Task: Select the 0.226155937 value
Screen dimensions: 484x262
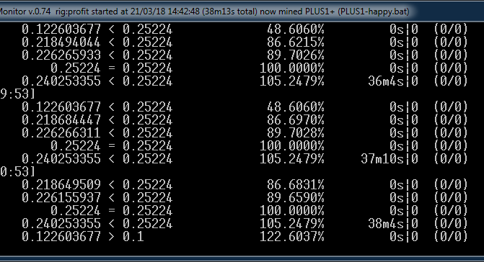Action: point(61,197)
